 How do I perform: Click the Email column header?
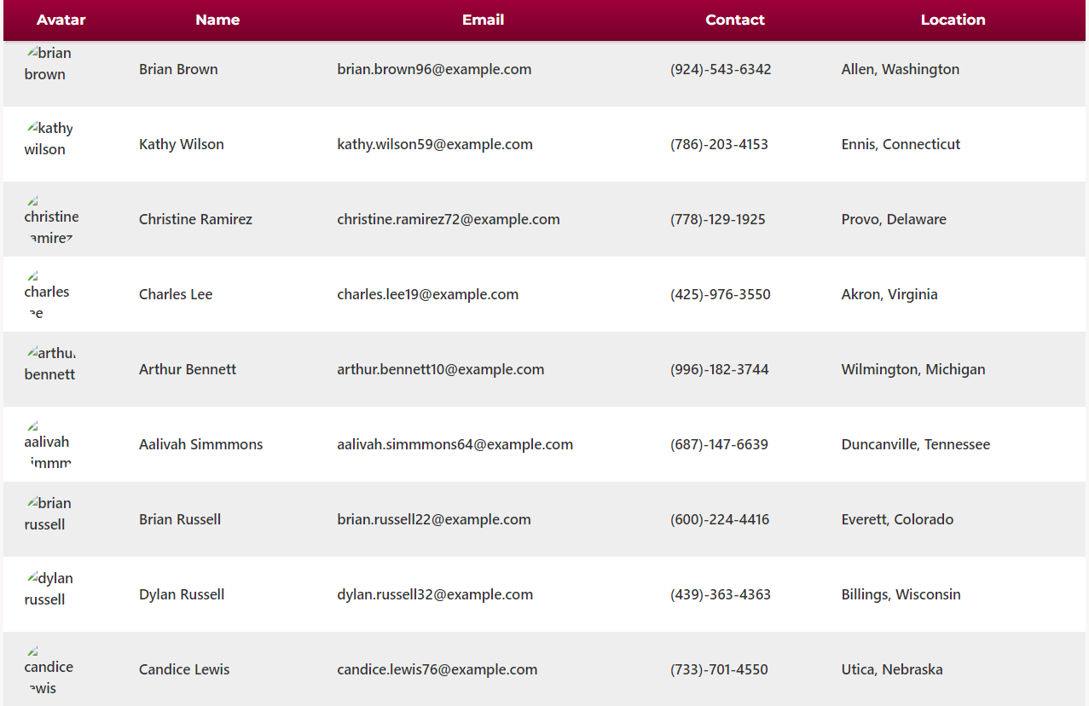coord(484,20)
